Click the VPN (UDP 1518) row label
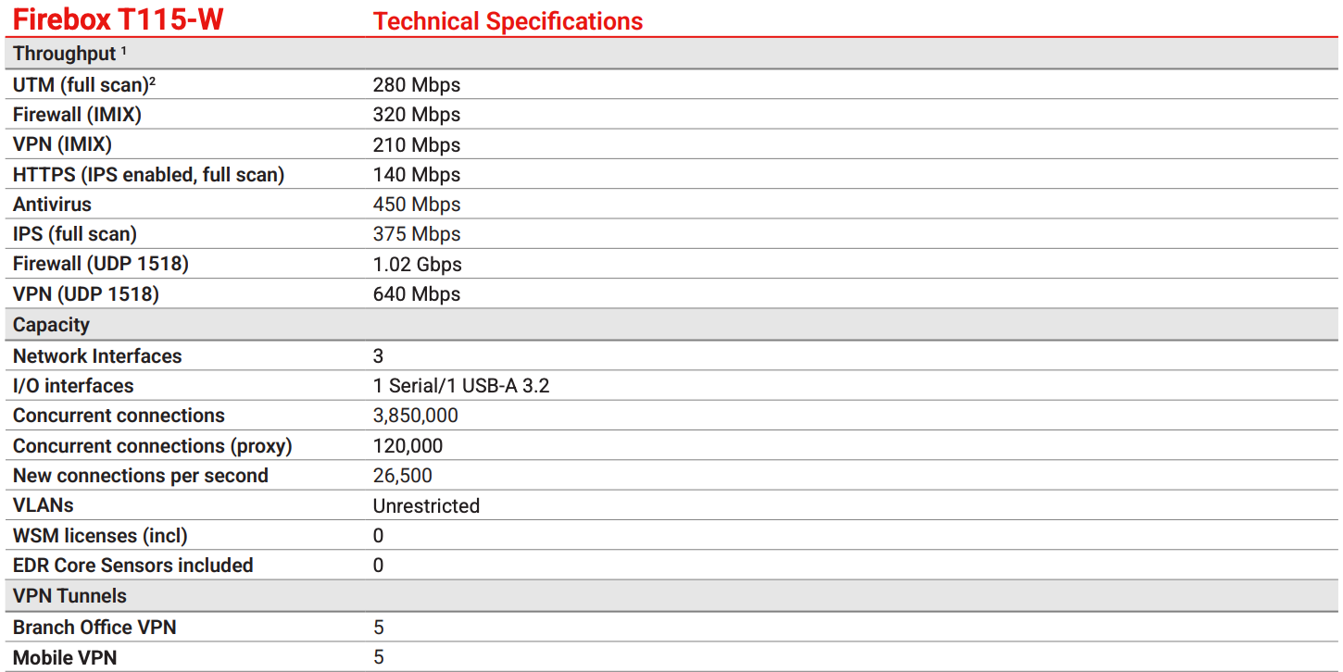 (86, 294)
